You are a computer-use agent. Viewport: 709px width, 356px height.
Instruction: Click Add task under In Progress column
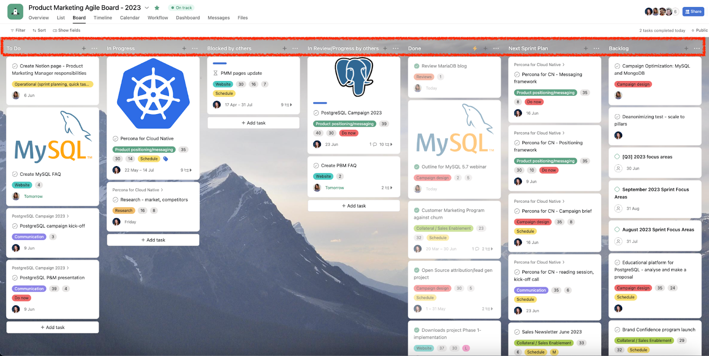(x=153, y=240)
